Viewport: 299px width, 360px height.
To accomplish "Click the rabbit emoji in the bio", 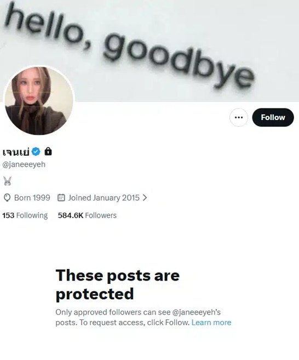I will [7, 181].
